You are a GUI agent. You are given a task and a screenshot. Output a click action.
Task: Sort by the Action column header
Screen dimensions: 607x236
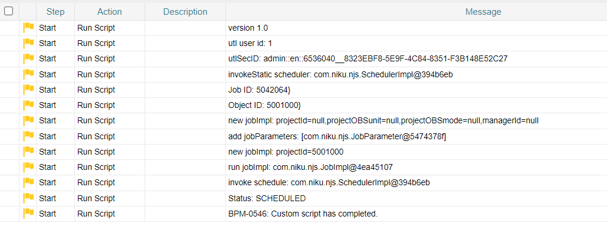coord(110,12)
